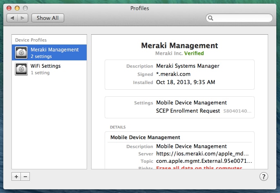The image size is (280, 193).
Task: Go forward with the right arrow button
Action: (22, 18)
